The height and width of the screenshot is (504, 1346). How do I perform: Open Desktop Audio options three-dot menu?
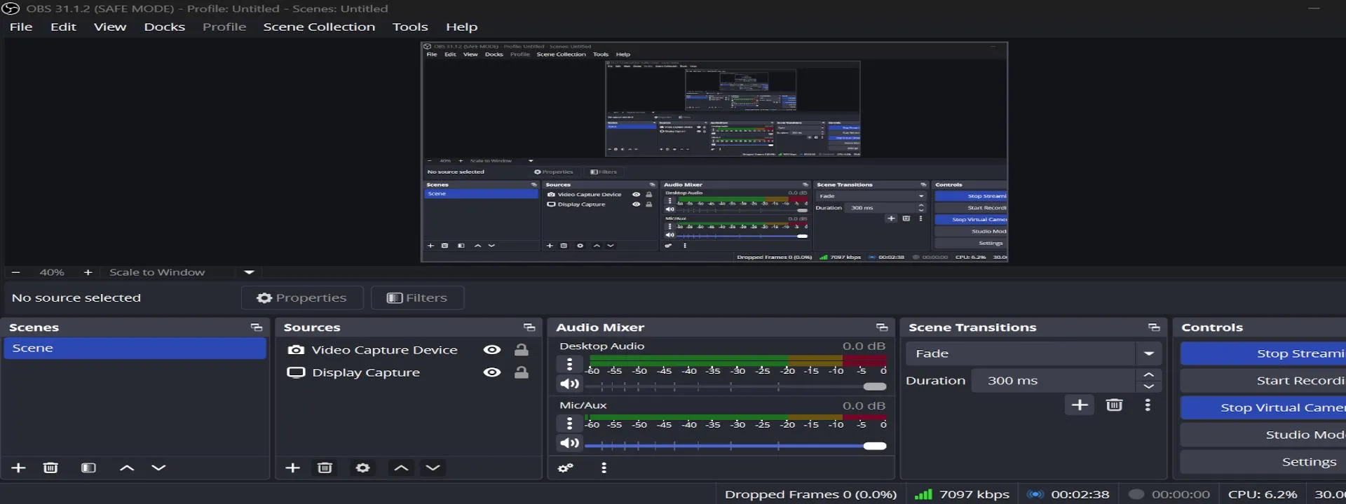point(569,364)
